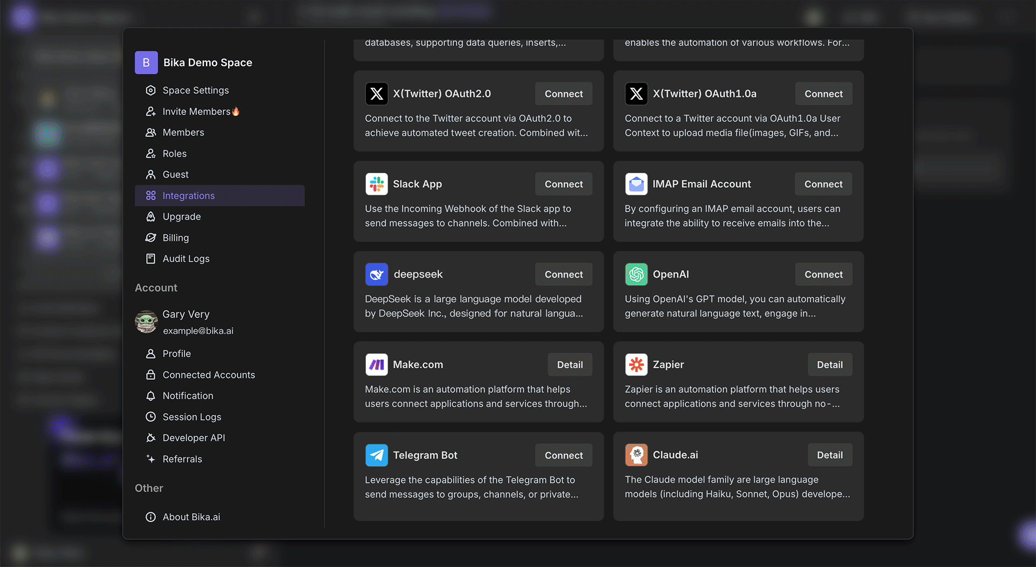Click the Slack App logo icon
The height and width of the screenshot is (567, 1036).
(376, 184)
